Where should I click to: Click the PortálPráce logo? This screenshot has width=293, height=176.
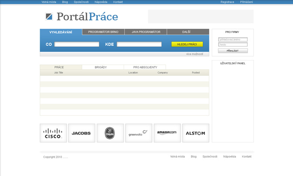(81, 17)
